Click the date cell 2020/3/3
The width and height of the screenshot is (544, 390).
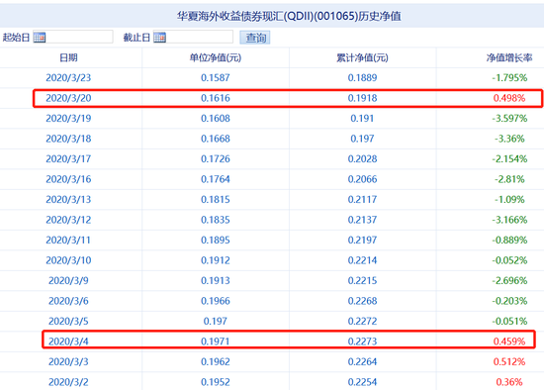tap(68, 362)
